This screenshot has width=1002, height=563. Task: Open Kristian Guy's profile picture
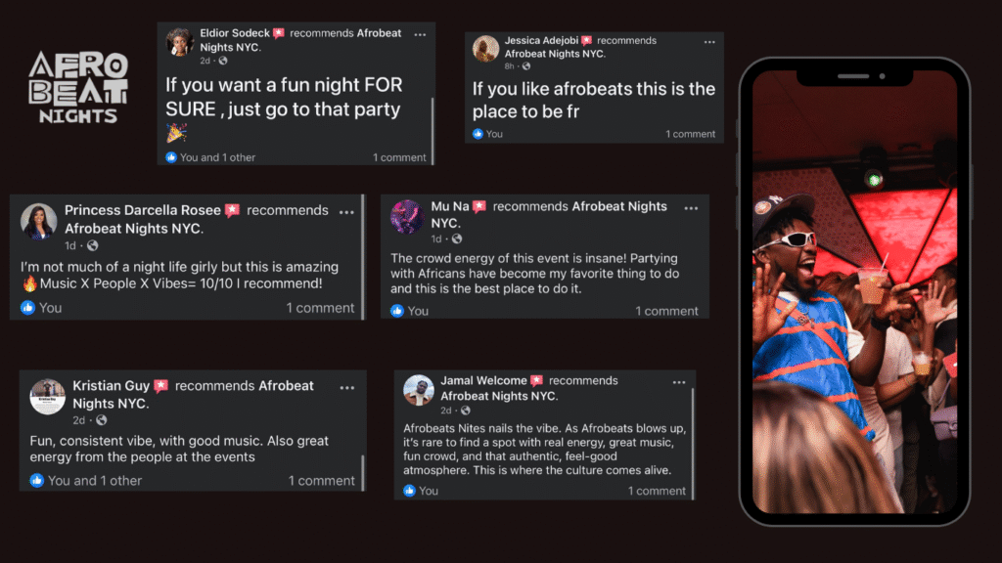coord(47,395)
